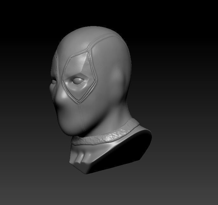
Task: Click the wrinkled collar band around neck
Action: click(x=106, y=134)
